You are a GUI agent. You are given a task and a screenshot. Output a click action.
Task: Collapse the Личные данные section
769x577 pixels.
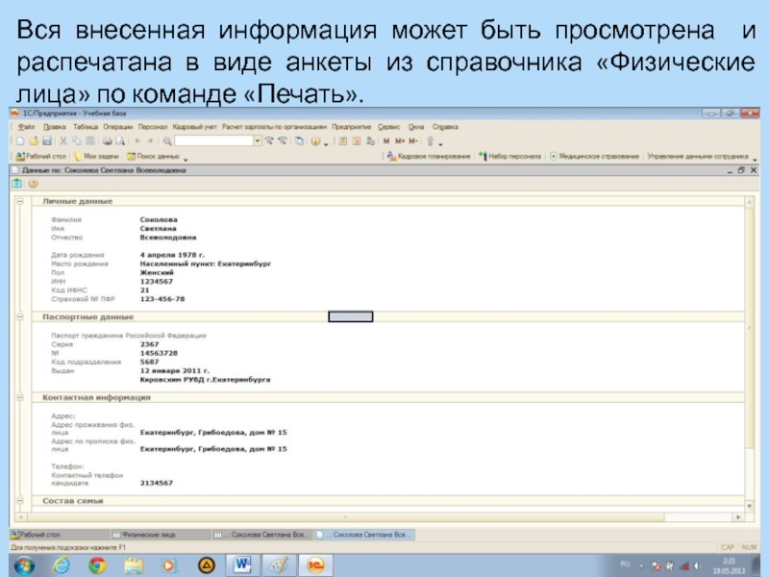pos(20,201)
